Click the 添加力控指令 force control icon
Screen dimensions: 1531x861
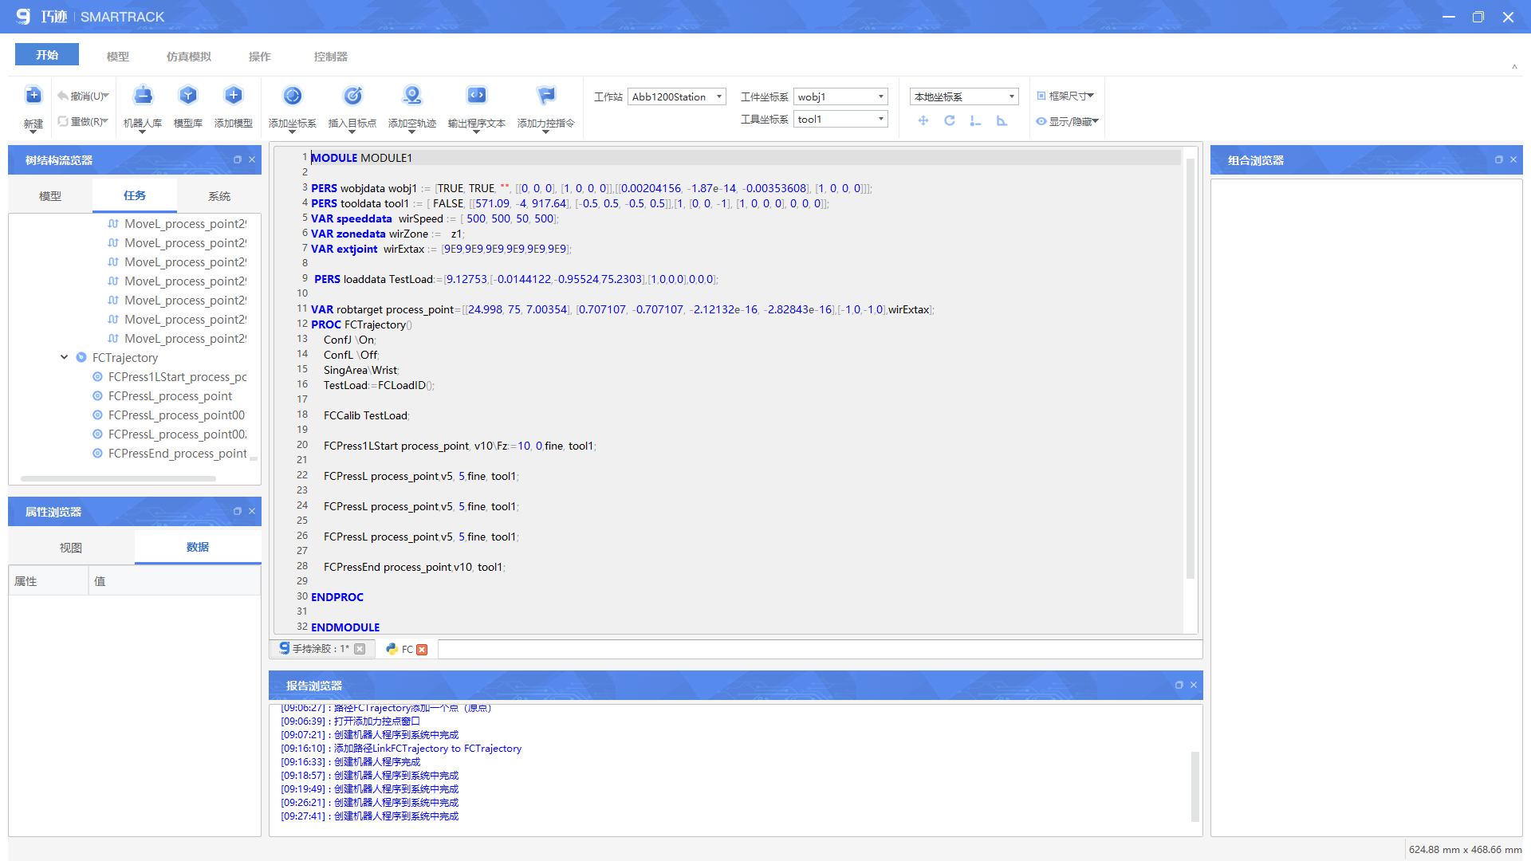pyautogui.click(x=546, y=96)
